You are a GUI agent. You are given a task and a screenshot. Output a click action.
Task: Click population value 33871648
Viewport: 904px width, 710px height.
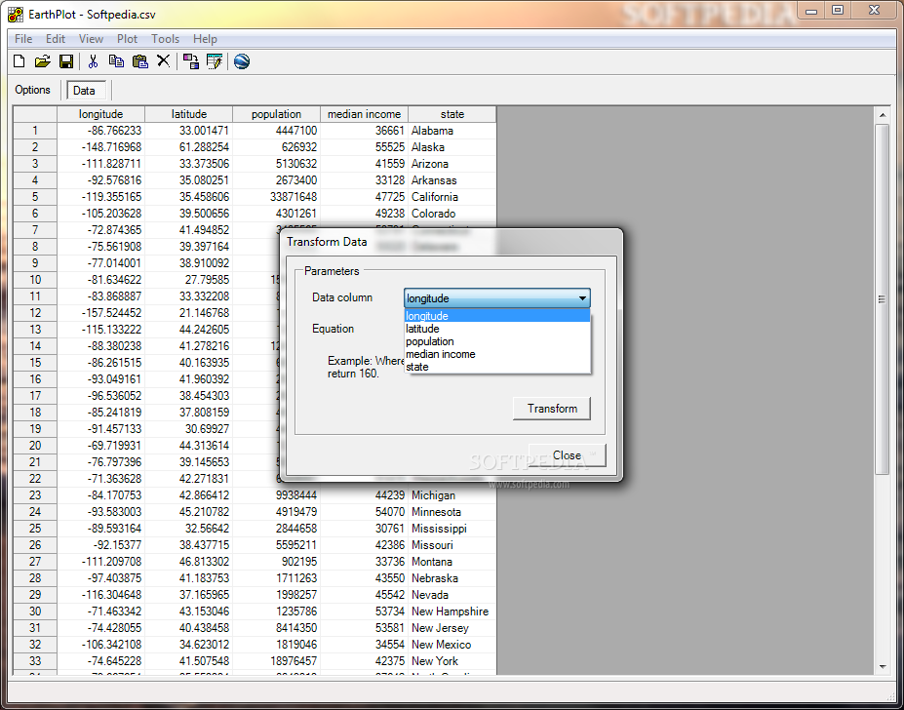pyautogui.click(x=277, y=197)
